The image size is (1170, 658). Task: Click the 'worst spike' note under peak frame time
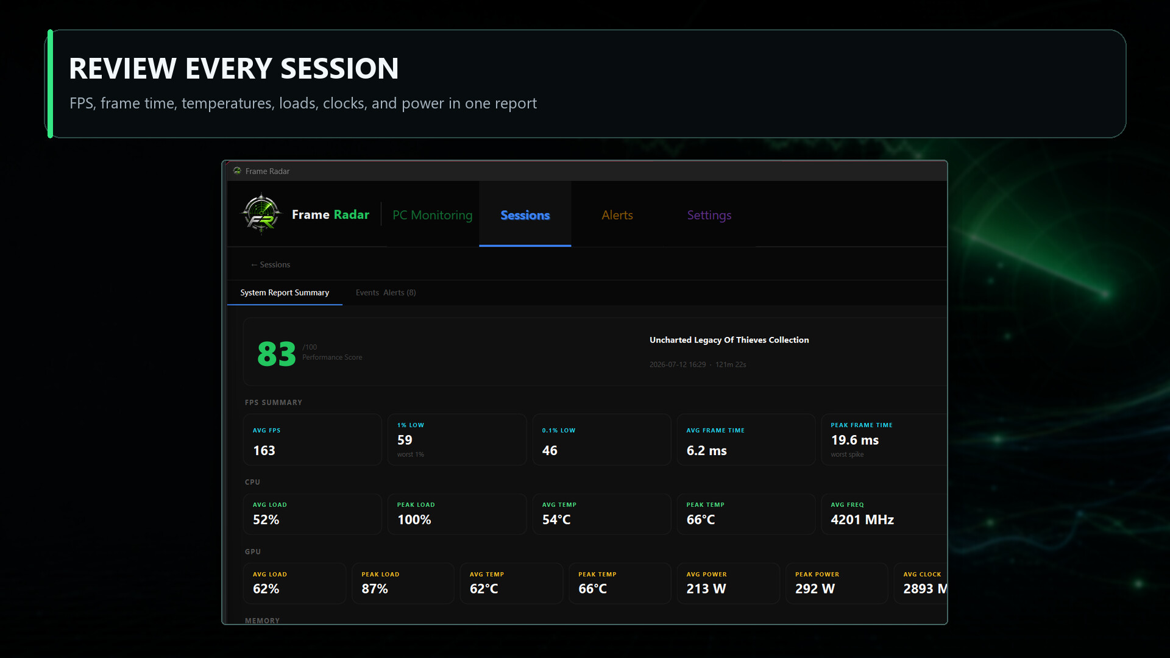847,455
